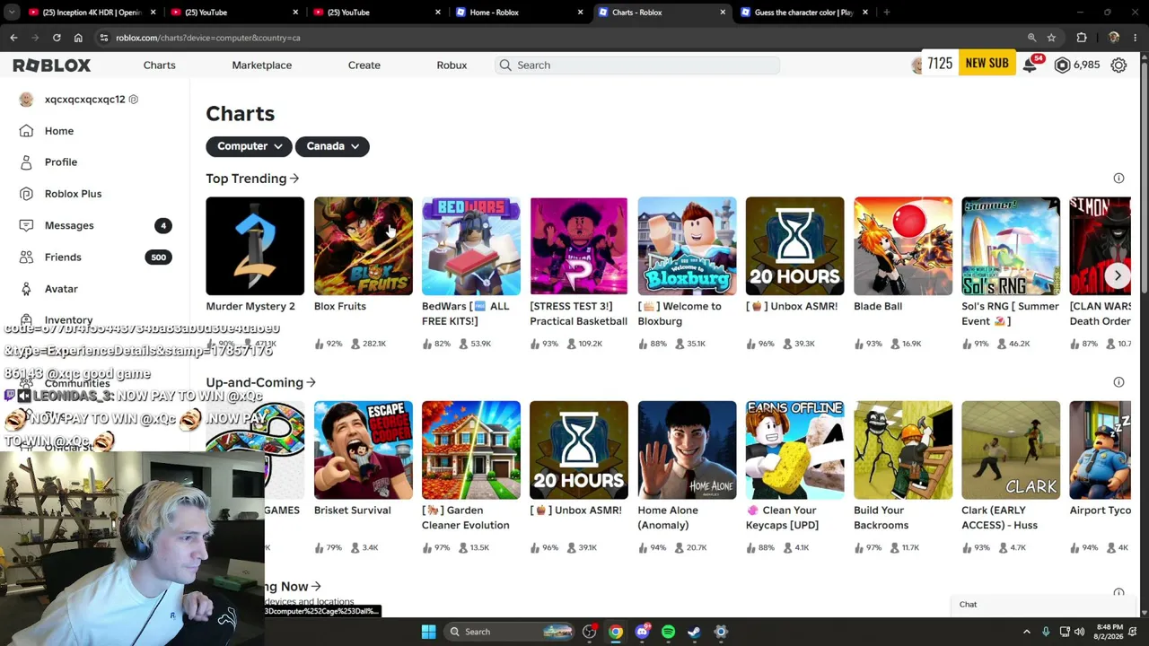Viewport: 1149px width, 646px height.
Task: Open the notifications bell with 54 badge
Action: [1031, 65]
